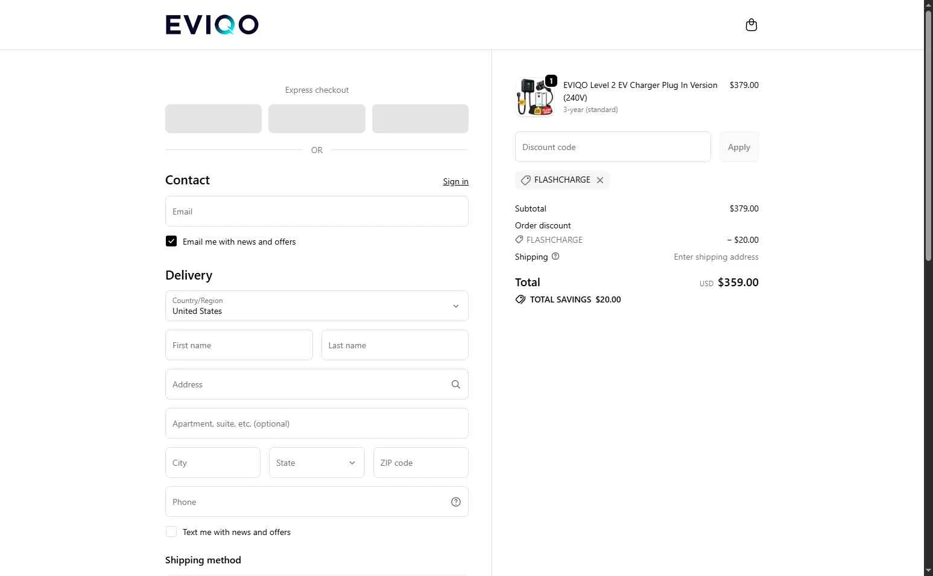The height and width of the screenshot is (576, 933).
Task: Click the middle express checkout button
Action: [x=317, y=119]
